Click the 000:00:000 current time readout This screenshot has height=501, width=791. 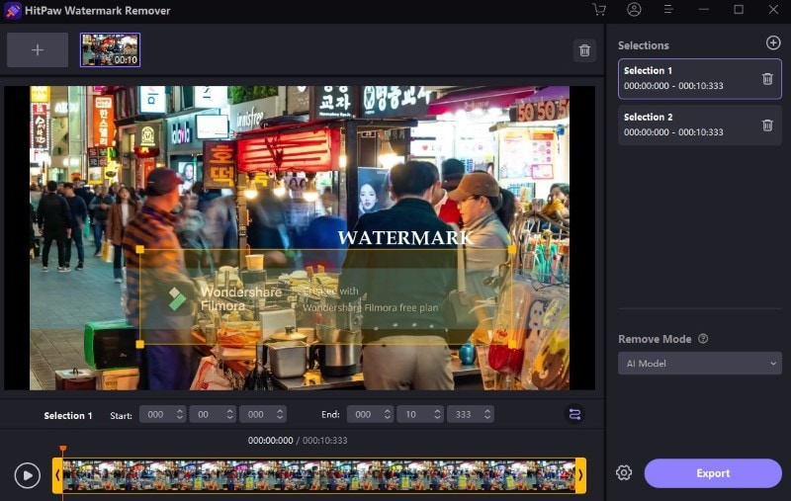click(270, 441)
